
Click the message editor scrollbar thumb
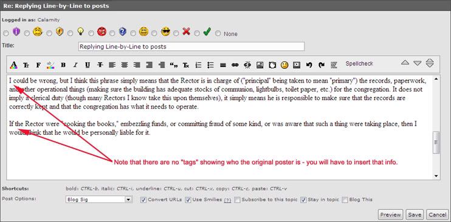(436, 143)
